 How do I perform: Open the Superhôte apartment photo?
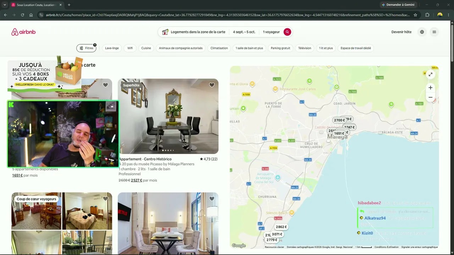coord(168,116)
